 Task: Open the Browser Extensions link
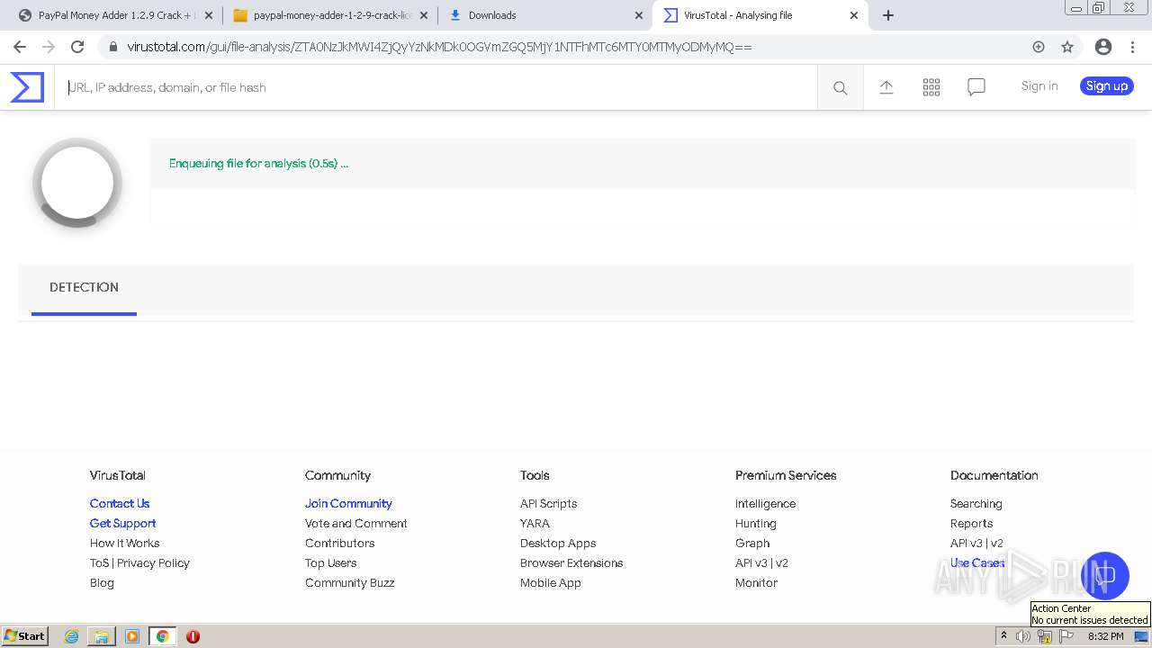571,563
